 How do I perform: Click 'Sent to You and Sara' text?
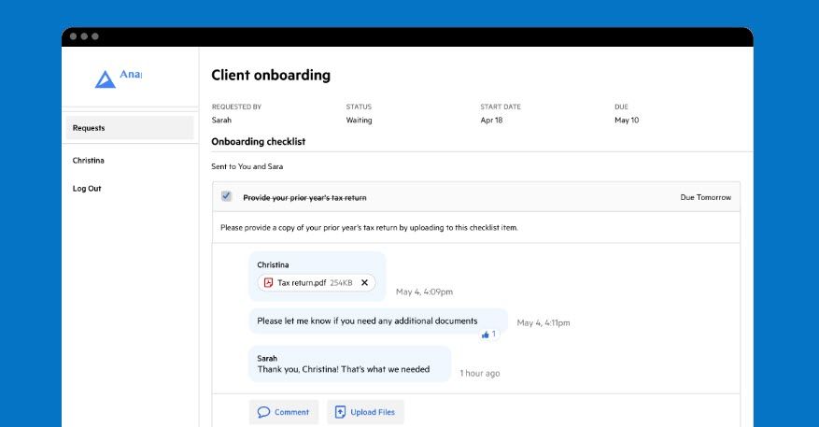pyautogui.click(x=247, y=166)
